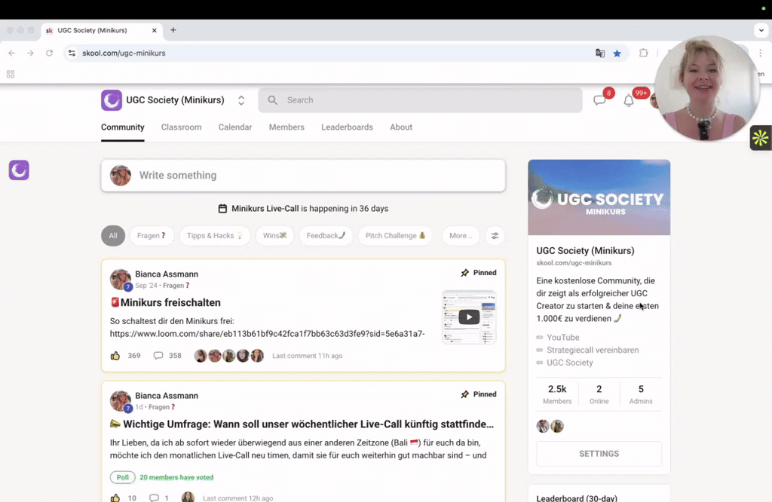Screen dimensions: 772x502
Task: Open a new browser tab
Action: pos(173,30)
